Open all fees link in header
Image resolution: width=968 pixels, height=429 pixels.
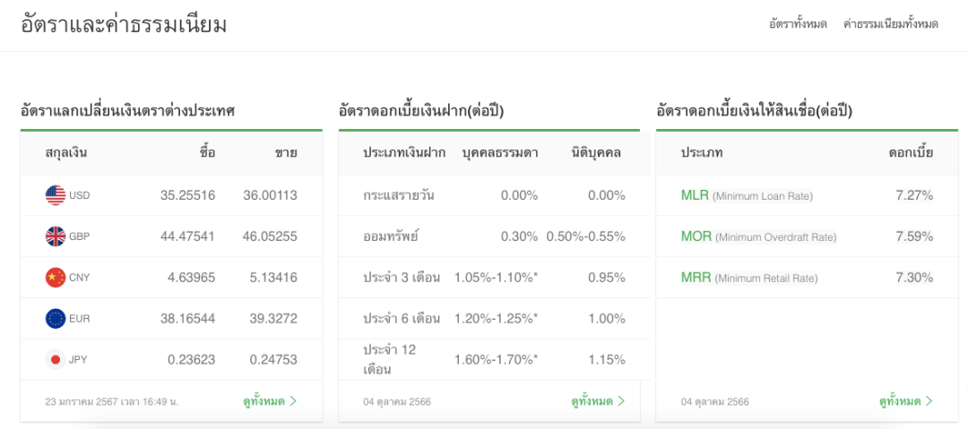point(890,24)
